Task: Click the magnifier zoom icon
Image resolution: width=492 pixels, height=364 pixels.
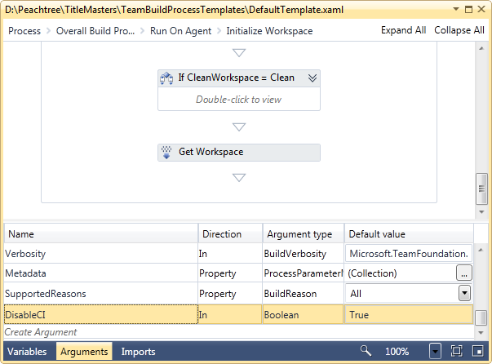Action: pos(366,351)
